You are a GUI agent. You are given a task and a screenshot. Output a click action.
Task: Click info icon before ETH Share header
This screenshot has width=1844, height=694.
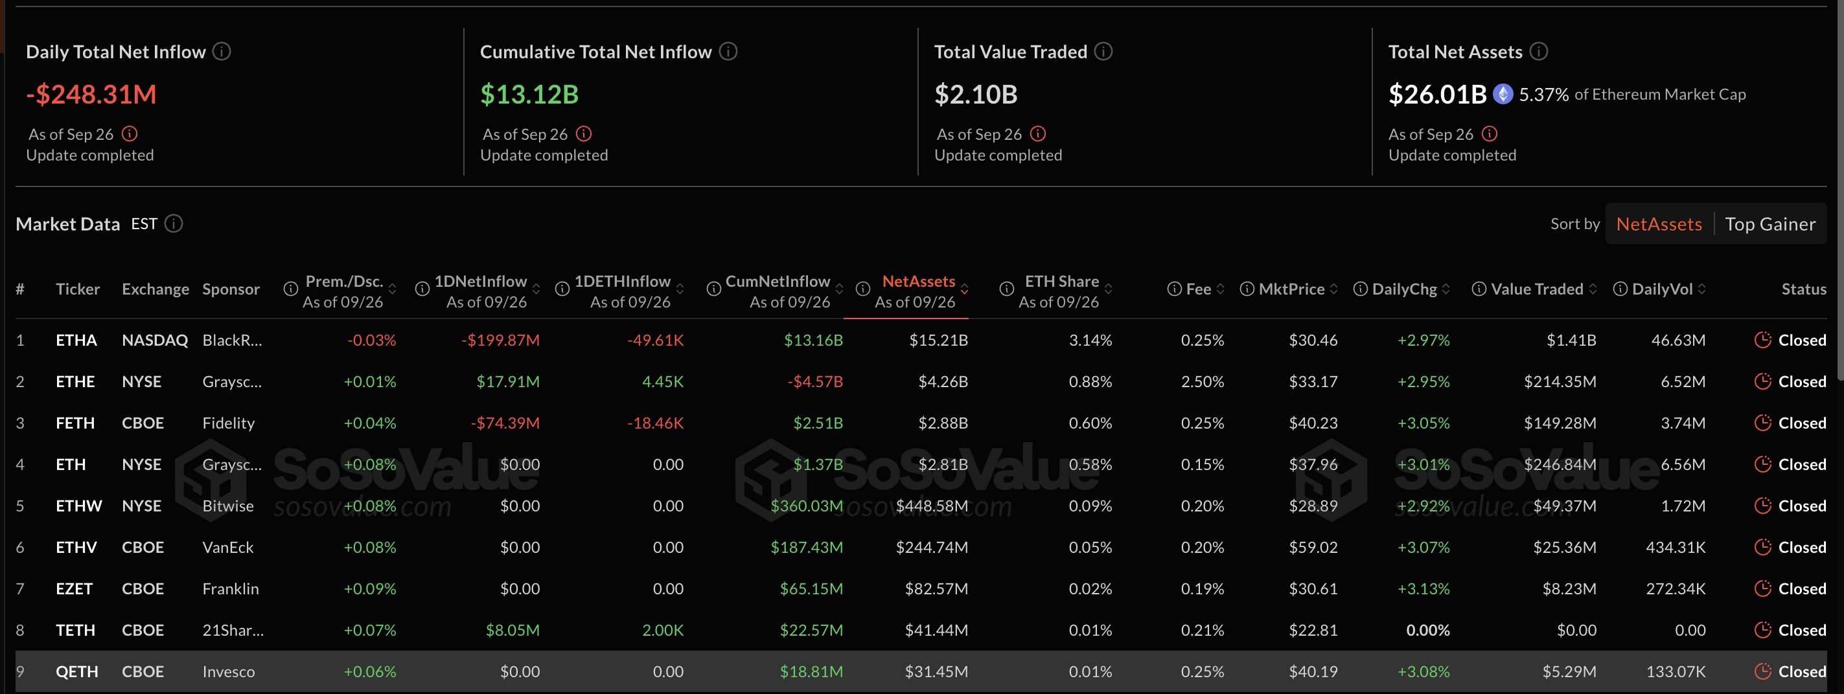point(1006,289)
